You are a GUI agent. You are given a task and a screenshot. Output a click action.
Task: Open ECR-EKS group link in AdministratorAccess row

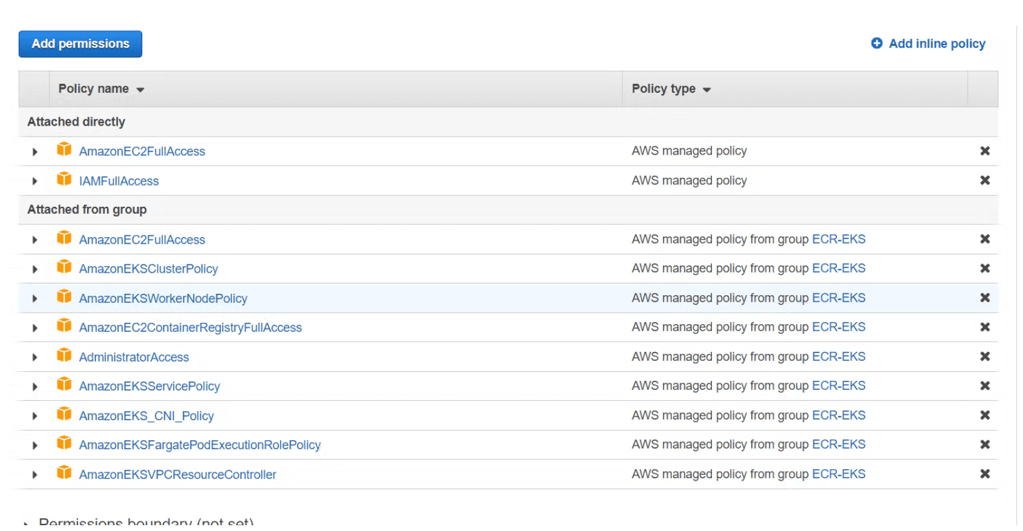839,356
